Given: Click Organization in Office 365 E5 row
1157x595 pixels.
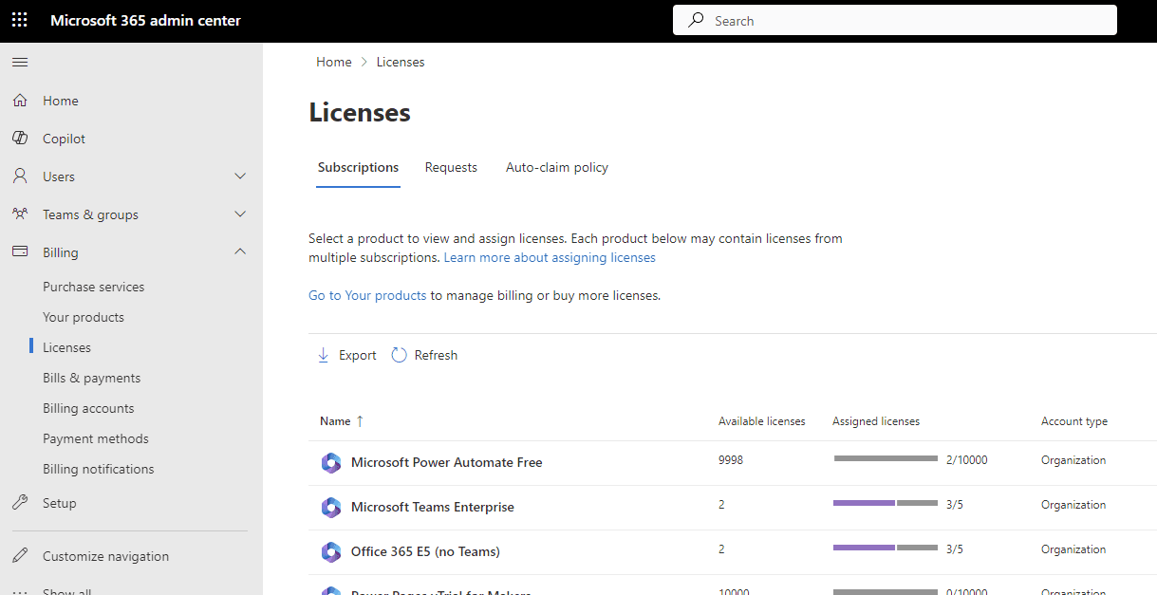Looking at the screenshot, I should click(x=1073, y=549).
